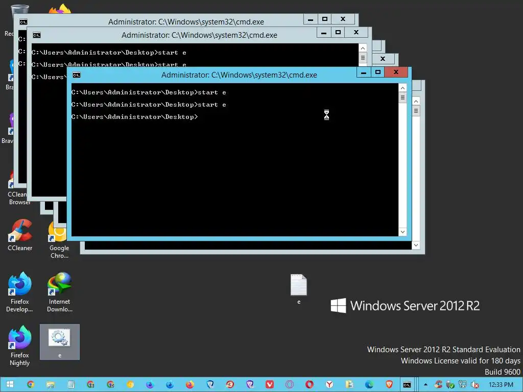Click second cmd window title bar text
The height and width of the screenshot is (392, 523).
point(200,35)
